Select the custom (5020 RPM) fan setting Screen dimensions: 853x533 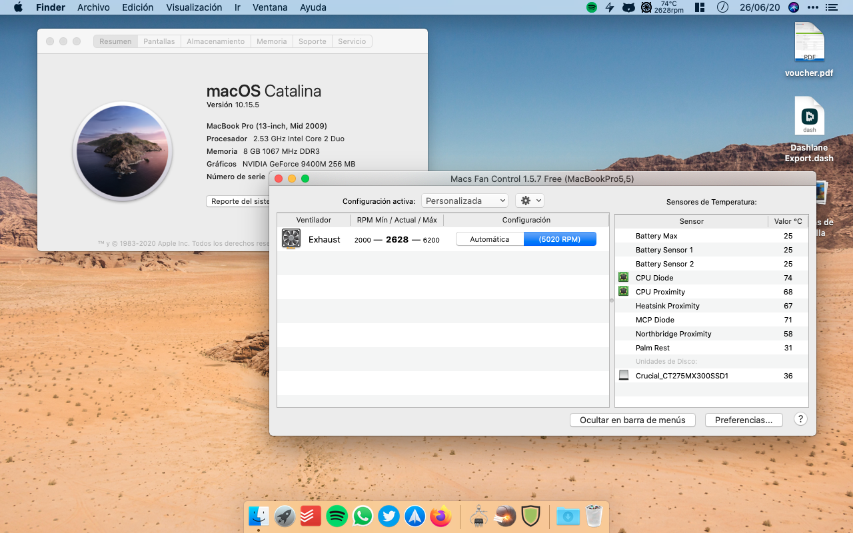click(560, 239)
